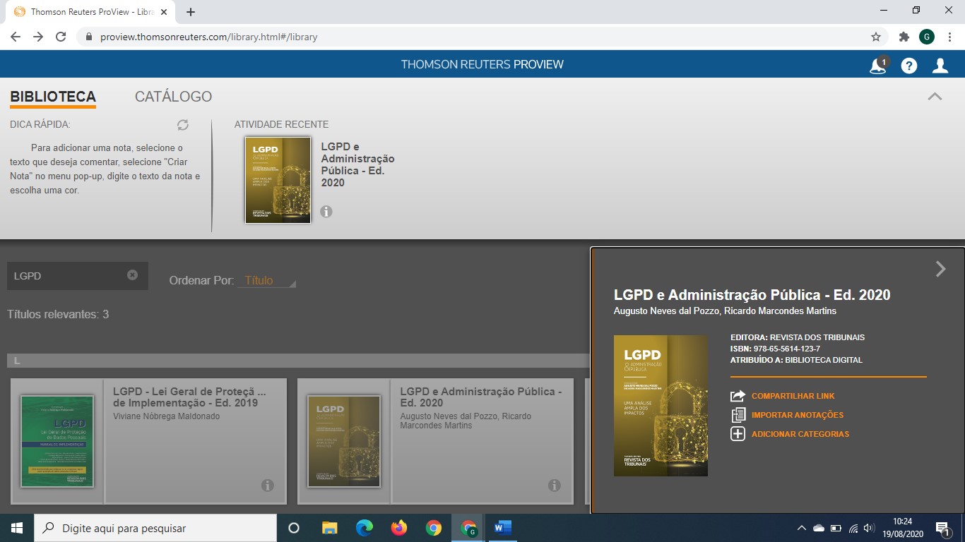This screenshot has height=542, width=965.
Task: Open the Ordenar Por Título dropdown
Action: (266, 281)
